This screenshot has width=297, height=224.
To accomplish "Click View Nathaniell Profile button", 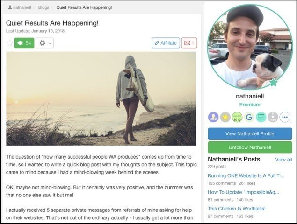I will click(250, 133).
